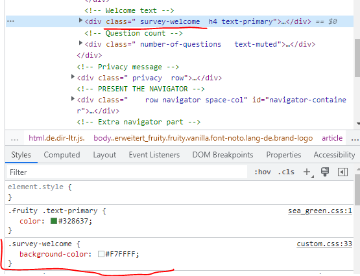360x276 pixels.
Task: Click the New Style Rule plus icon
Action: pyautogui.click(x=307, y=172)
